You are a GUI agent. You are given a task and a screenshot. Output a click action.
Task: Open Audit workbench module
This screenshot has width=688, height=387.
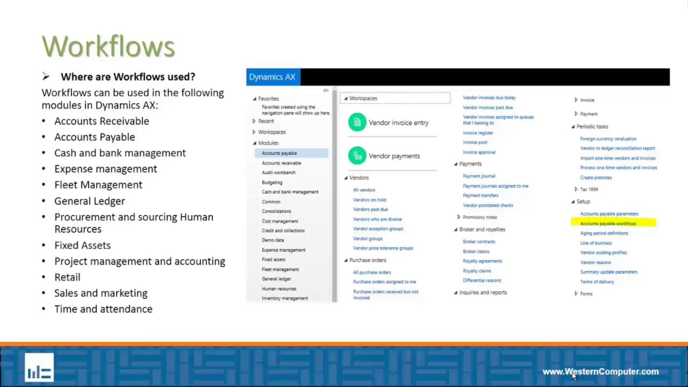pyautogui.click(x=278, y=173)
